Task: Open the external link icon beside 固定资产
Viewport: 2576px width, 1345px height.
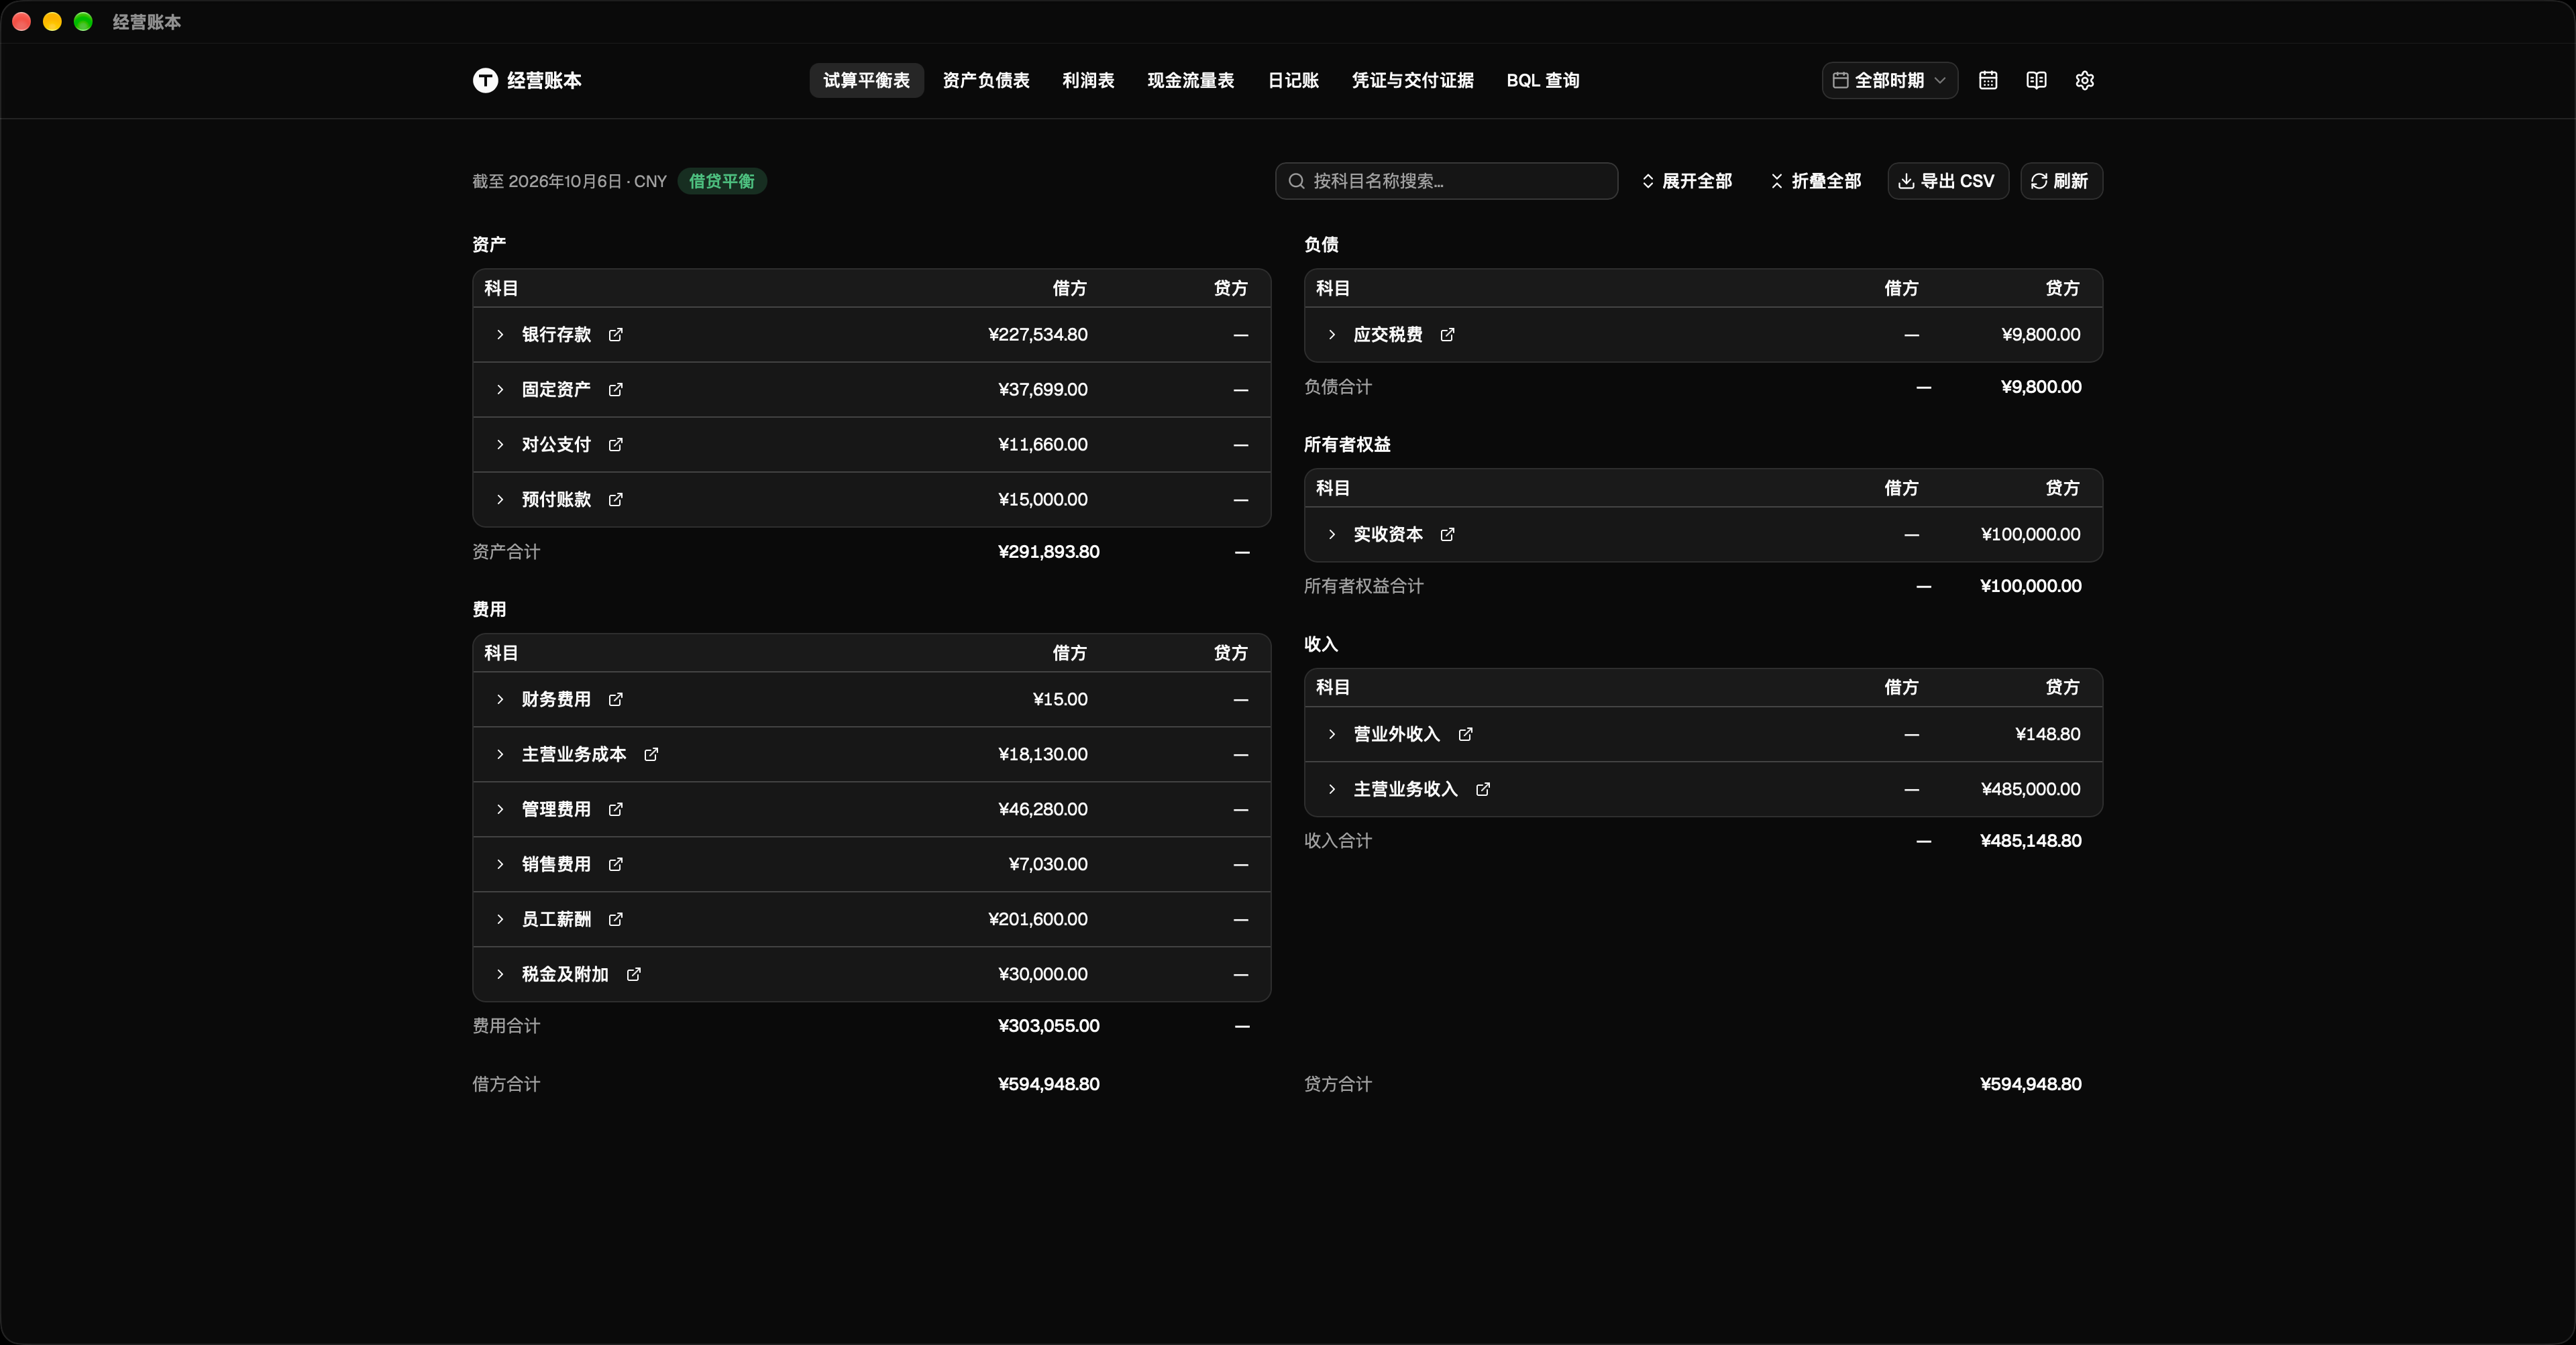Action: [615, 390]
